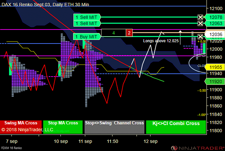Click the 11940 price axis label
The image size is (225, 151).
216,73
